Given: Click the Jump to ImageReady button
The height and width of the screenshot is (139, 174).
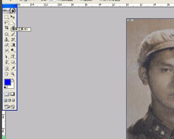Looking at the screenshot, I should [9, 106].
